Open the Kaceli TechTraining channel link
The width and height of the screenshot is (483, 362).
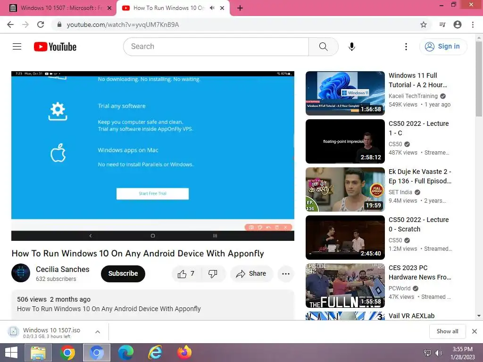pyautogui.click(x=413, y=96)
